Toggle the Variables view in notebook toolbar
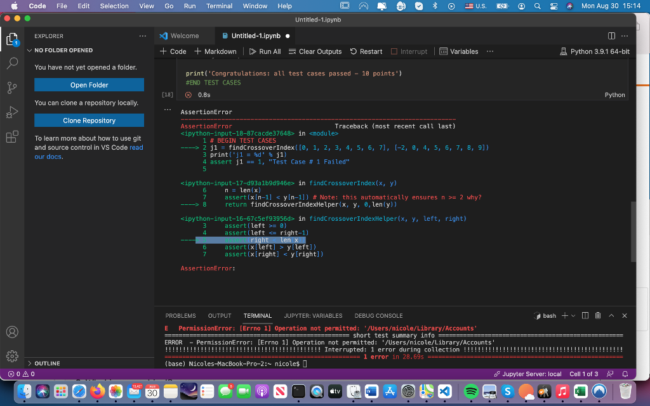Screen dimensions: 650x406 (459, 51)
